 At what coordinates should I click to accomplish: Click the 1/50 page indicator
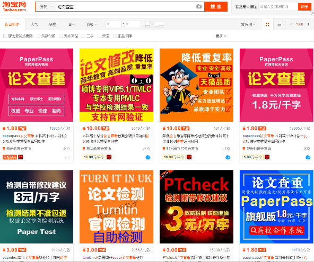(300, 24)
